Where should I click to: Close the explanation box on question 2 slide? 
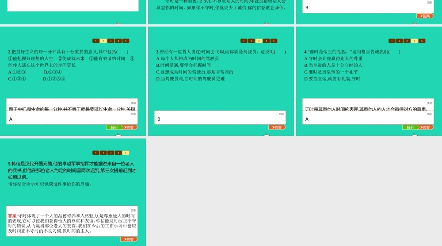[x=133, y=103]
